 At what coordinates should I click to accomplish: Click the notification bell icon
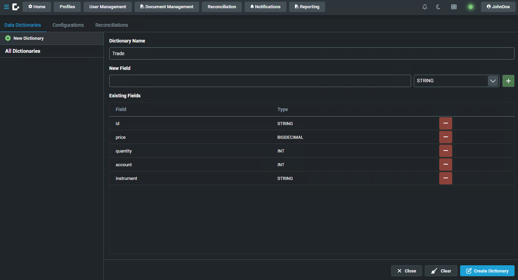point(424,7)
